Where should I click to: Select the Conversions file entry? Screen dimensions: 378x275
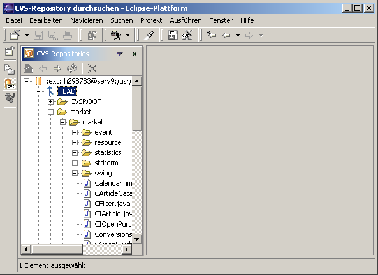[113, 234]
